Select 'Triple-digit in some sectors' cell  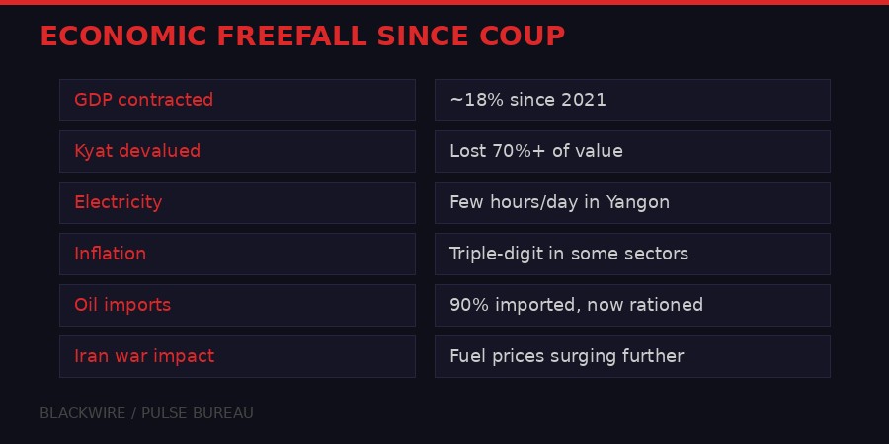(x=632, y=254)
